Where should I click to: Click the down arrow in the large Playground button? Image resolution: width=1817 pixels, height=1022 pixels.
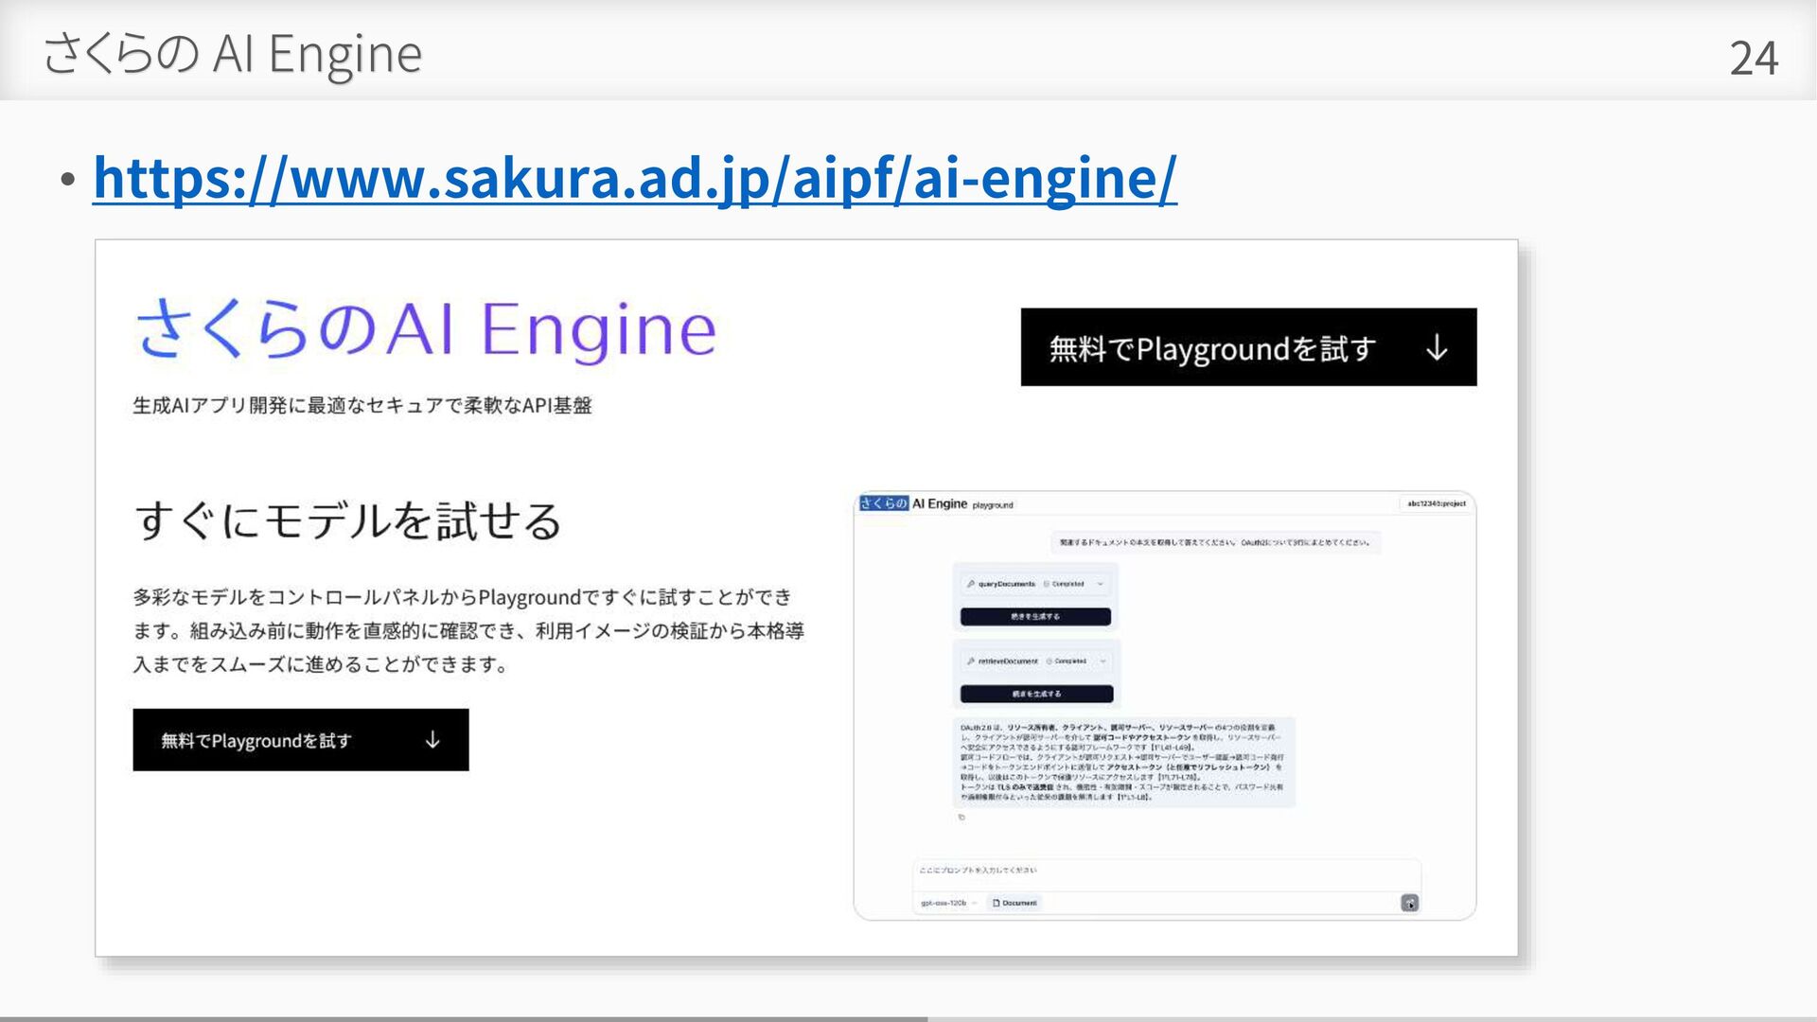point(1436,347)
